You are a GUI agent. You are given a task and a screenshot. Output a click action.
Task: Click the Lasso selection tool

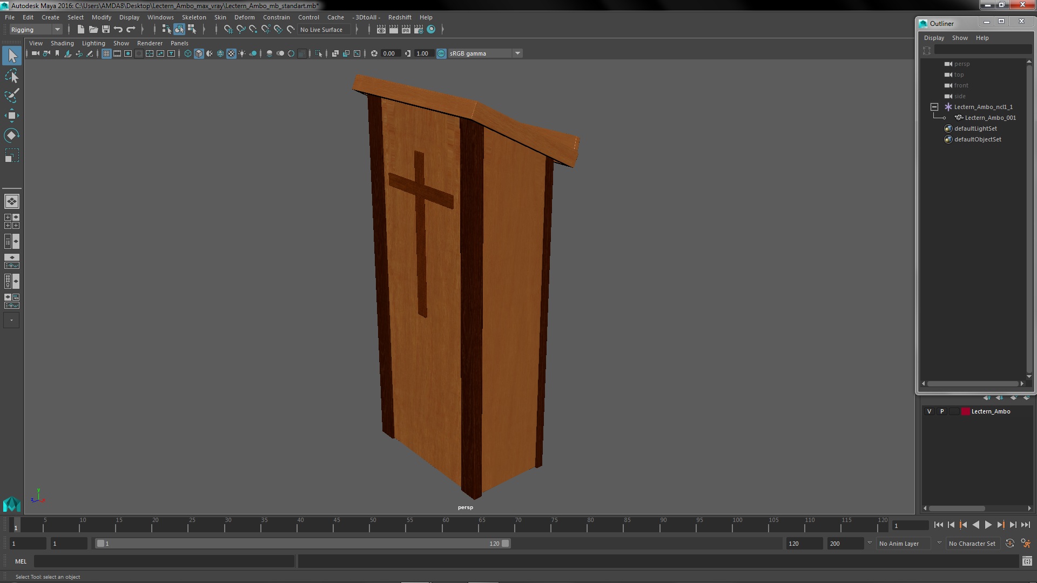[x=11, y=76]
